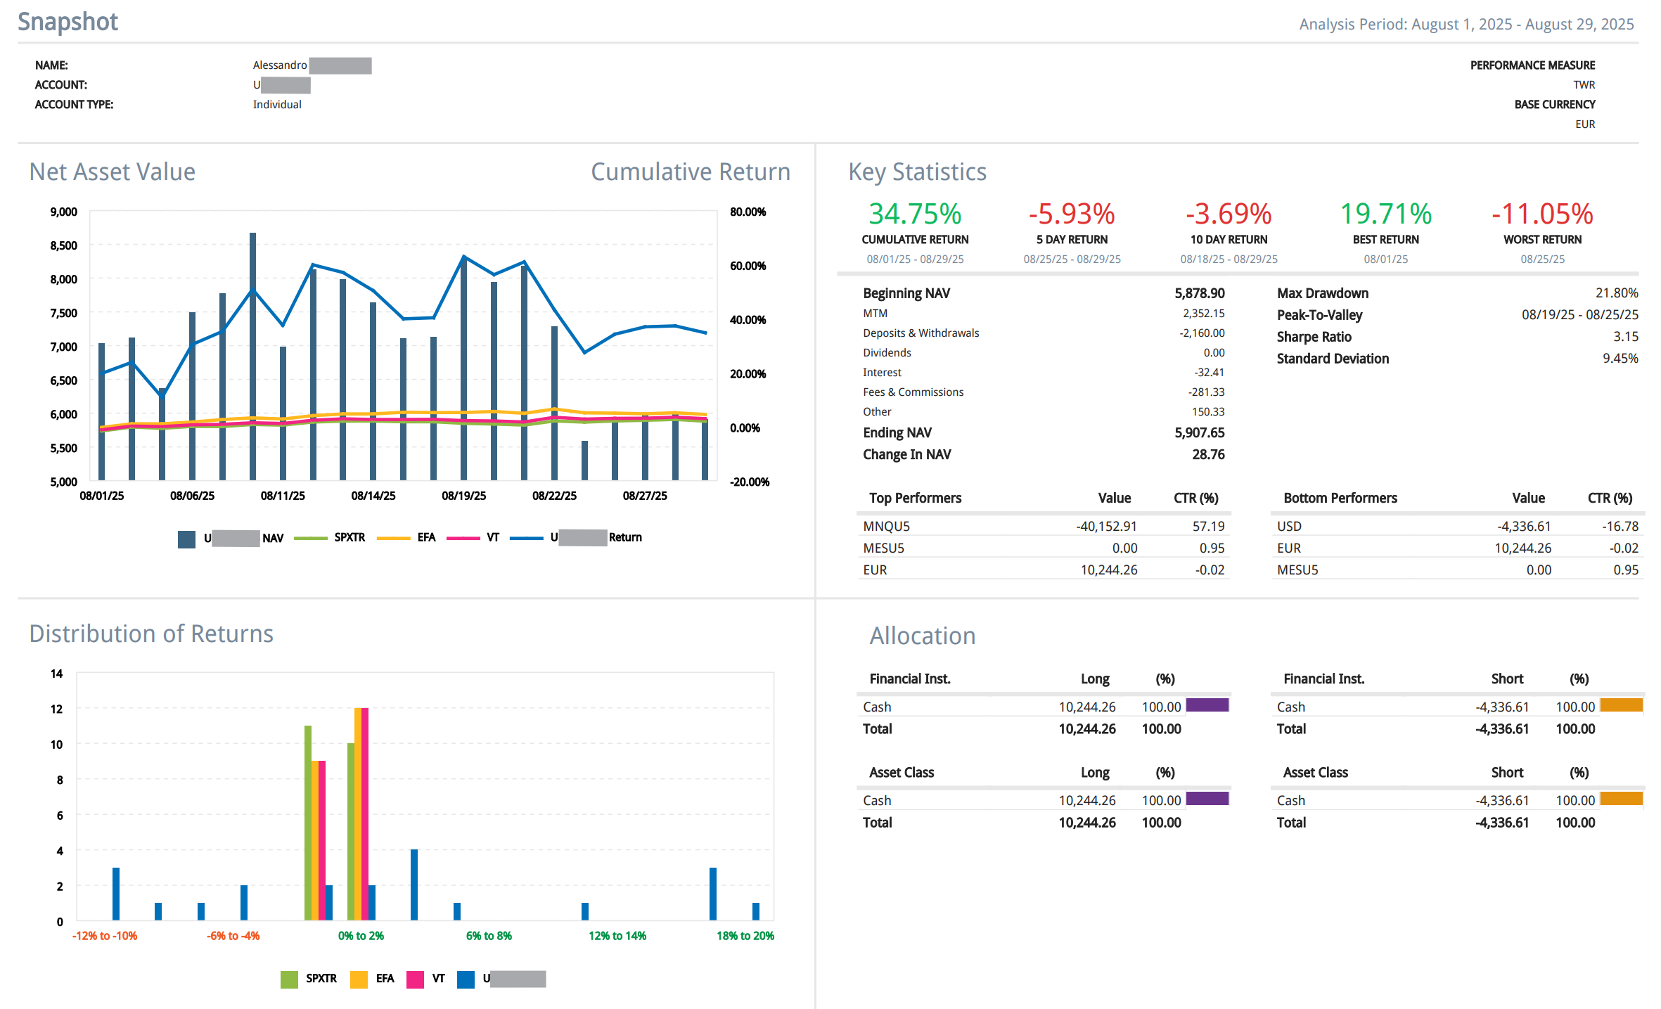This screenshot has width=1661, height=1009.
Task: Click the Ending NAV value 5,907.65
Action: click(1199, 432)
